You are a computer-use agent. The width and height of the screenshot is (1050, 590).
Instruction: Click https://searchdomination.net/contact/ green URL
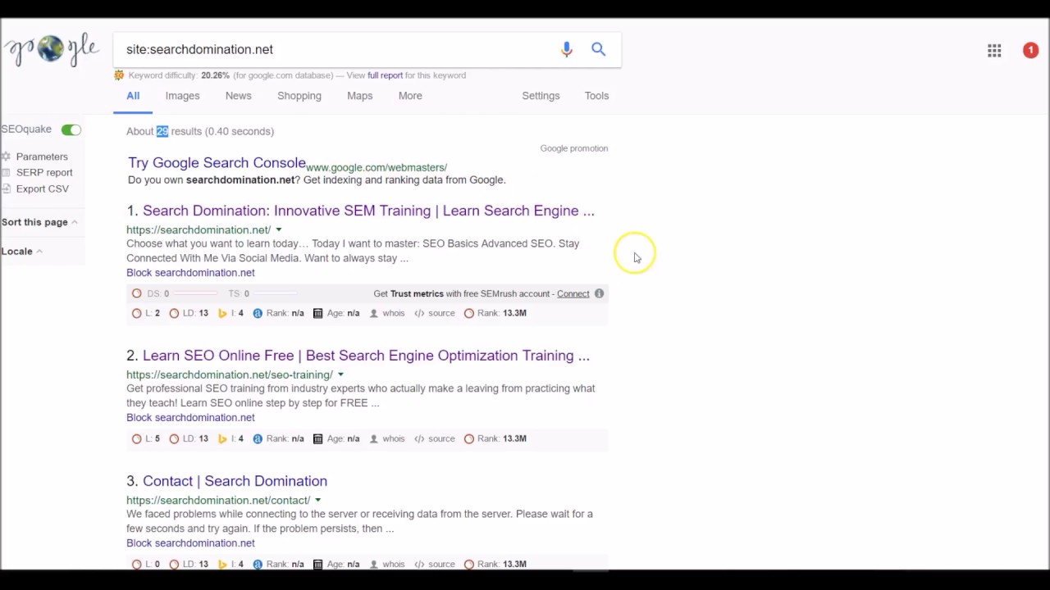point(218,500)
